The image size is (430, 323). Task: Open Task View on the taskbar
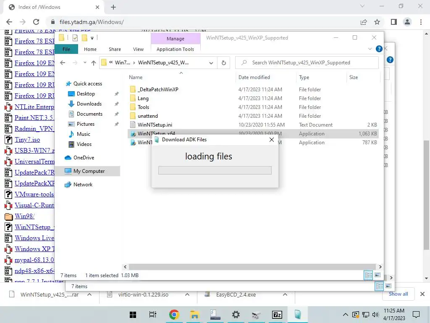click(x=153, y=315)
